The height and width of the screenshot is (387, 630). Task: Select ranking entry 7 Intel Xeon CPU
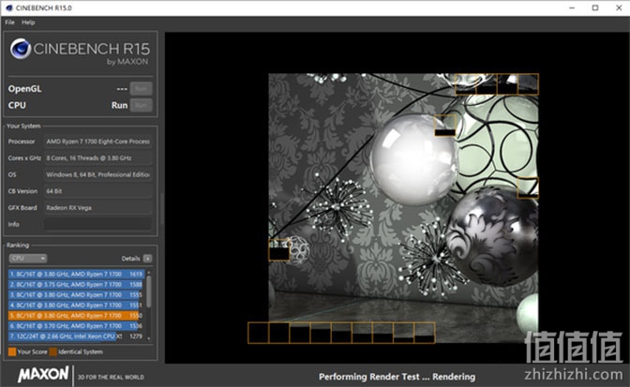pos(76,336)
